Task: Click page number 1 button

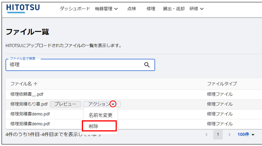Action: (218, 135)
